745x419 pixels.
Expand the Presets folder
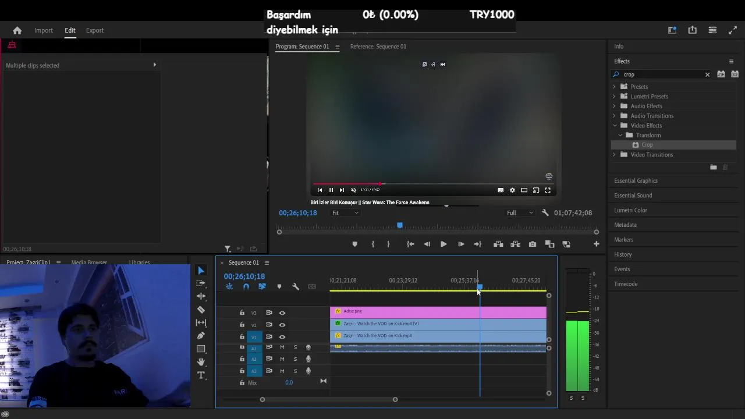(x=613, y=87)
